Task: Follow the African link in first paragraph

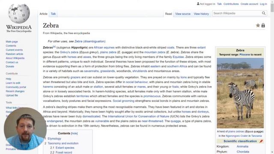Action: click(x=98, y=47)
